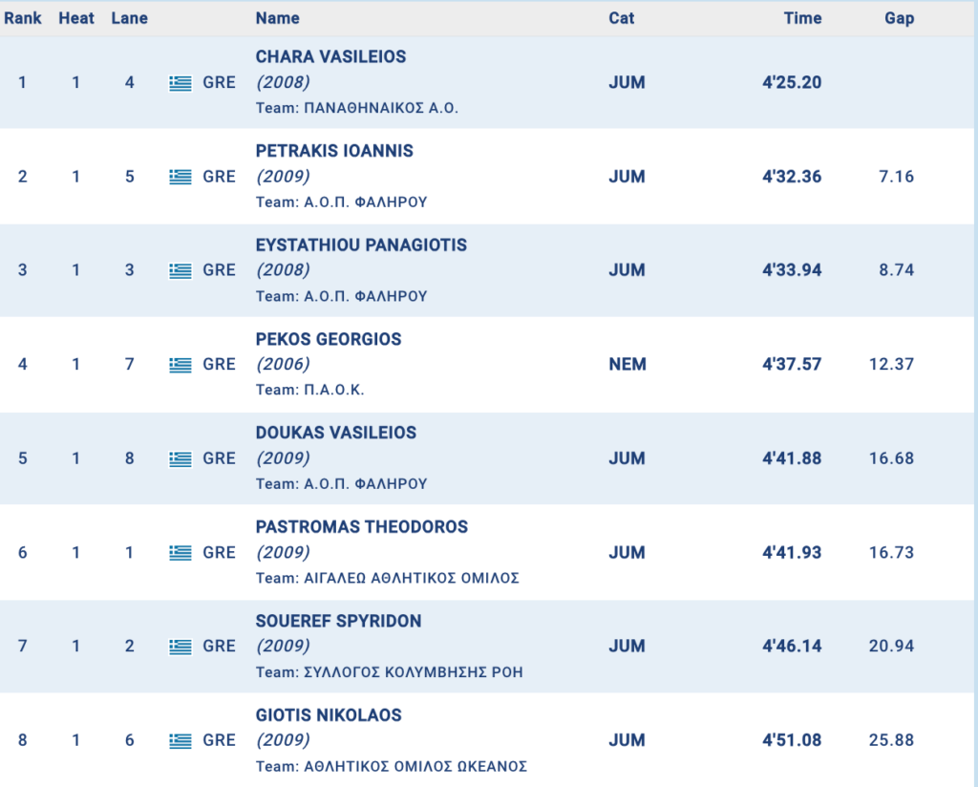Click the Name column header
This screenshot has width=978, height=787.
(x=277, y=18)
